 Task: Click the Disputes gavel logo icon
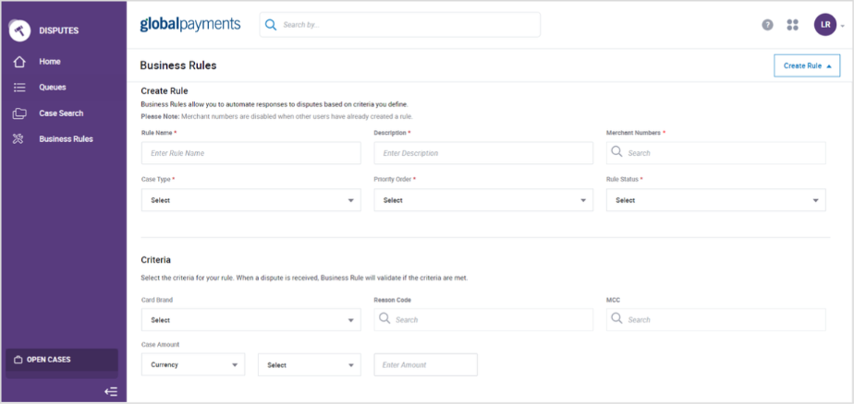19,30
